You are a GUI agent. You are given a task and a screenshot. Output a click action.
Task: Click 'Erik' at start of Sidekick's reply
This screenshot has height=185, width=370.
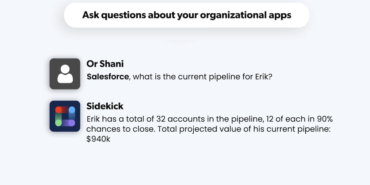pos(94,119)
